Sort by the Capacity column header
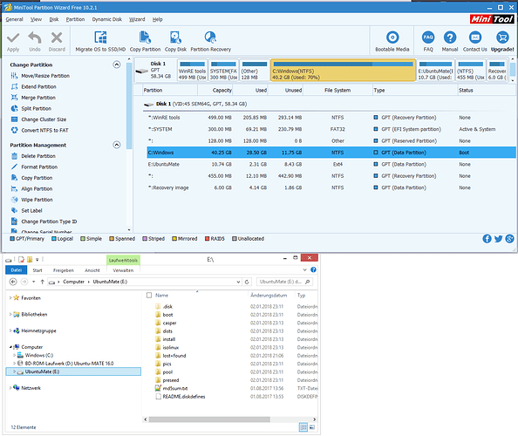The image size is (518, 436). tap(215, 90)
